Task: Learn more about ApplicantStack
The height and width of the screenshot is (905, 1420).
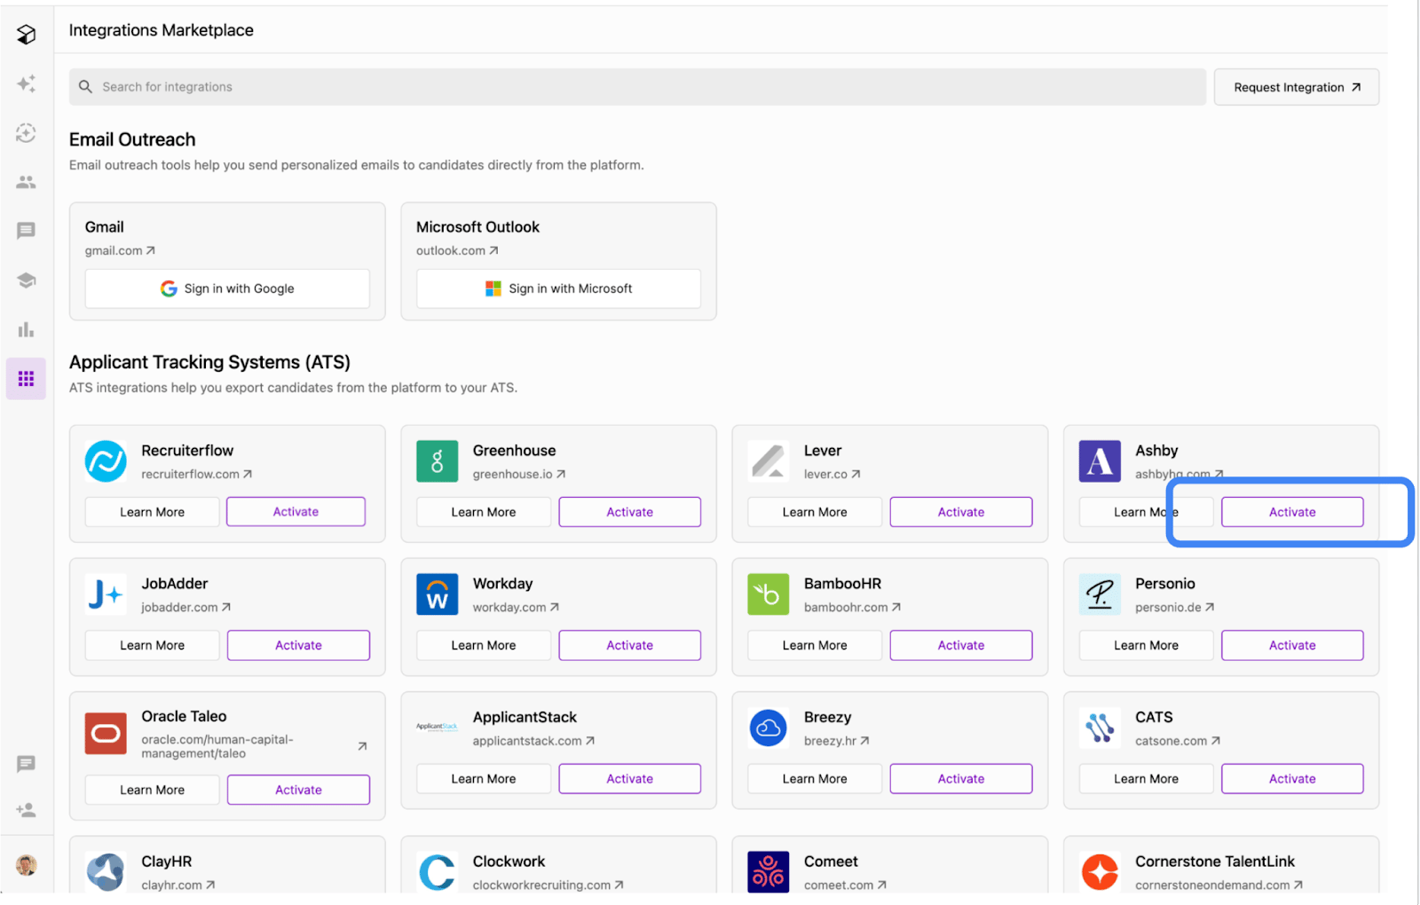Action: pyautogui.click(x=484, y=779)
